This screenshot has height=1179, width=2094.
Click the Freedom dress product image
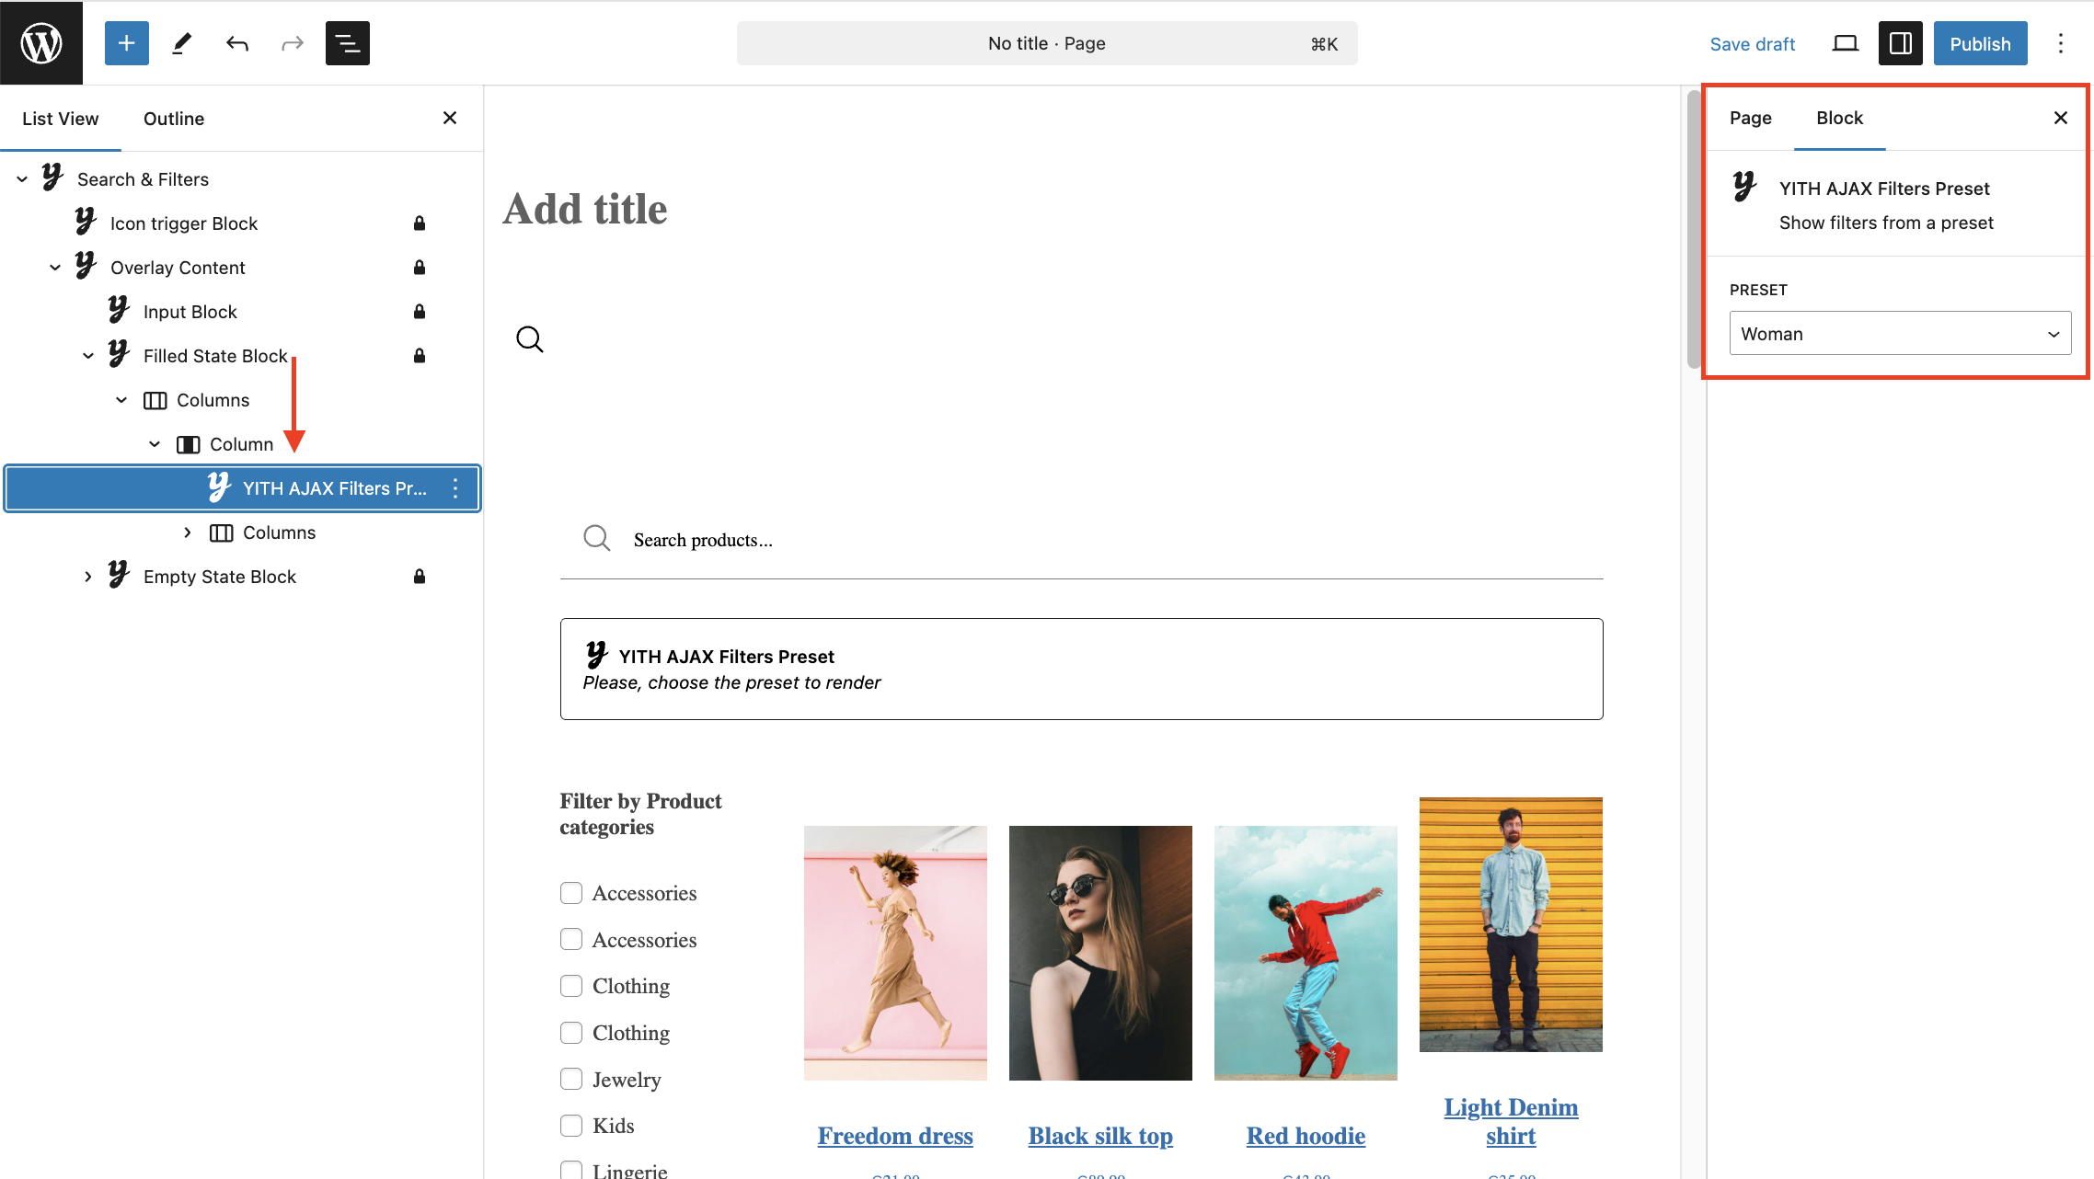tap(895, 953)
